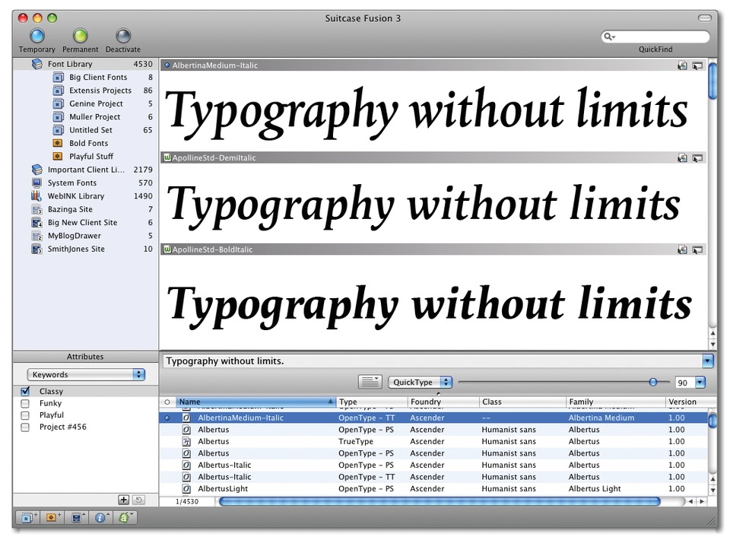Enable the Playful keyword checkbox
Viewport: 730px width, 556px height.
(25, 415)
